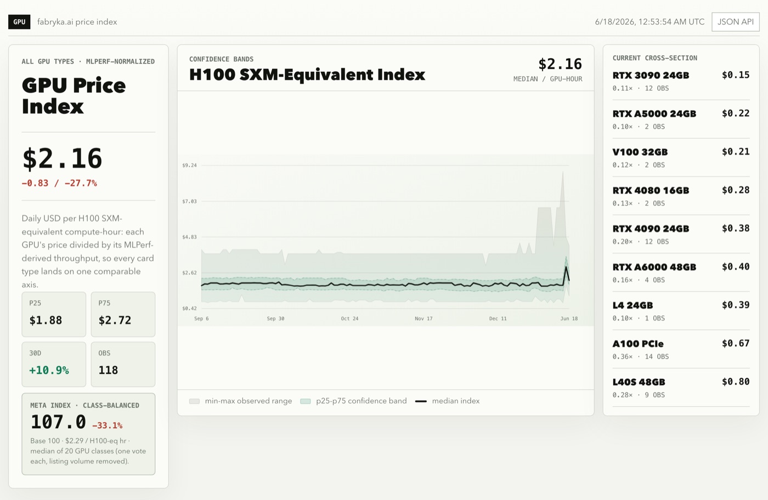Image resolution: width=768 pixels, height=500 pixels.
Task: Select the L40S 48GB row
Action: tap(681, 388)
